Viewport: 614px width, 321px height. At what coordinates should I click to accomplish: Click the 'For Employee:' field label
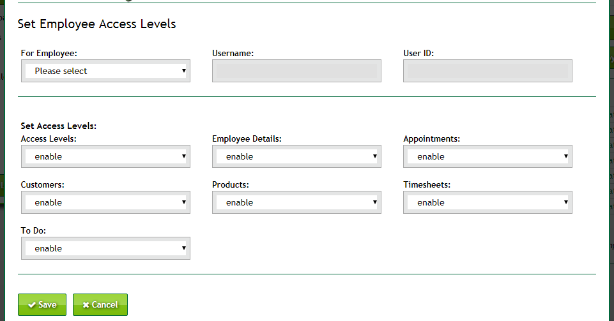49,54
